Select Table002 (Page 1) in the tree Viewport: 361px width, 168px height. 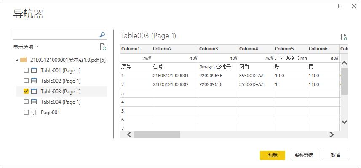[60, 81]
